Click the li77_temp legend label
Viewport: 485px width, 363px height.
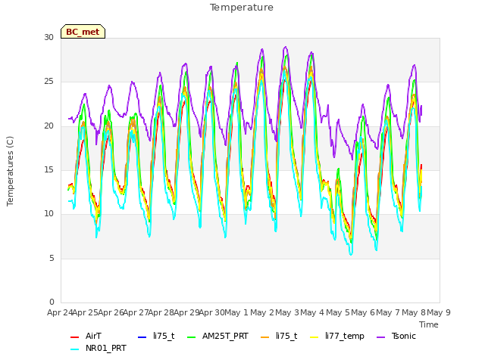click(x=345, y=336)
